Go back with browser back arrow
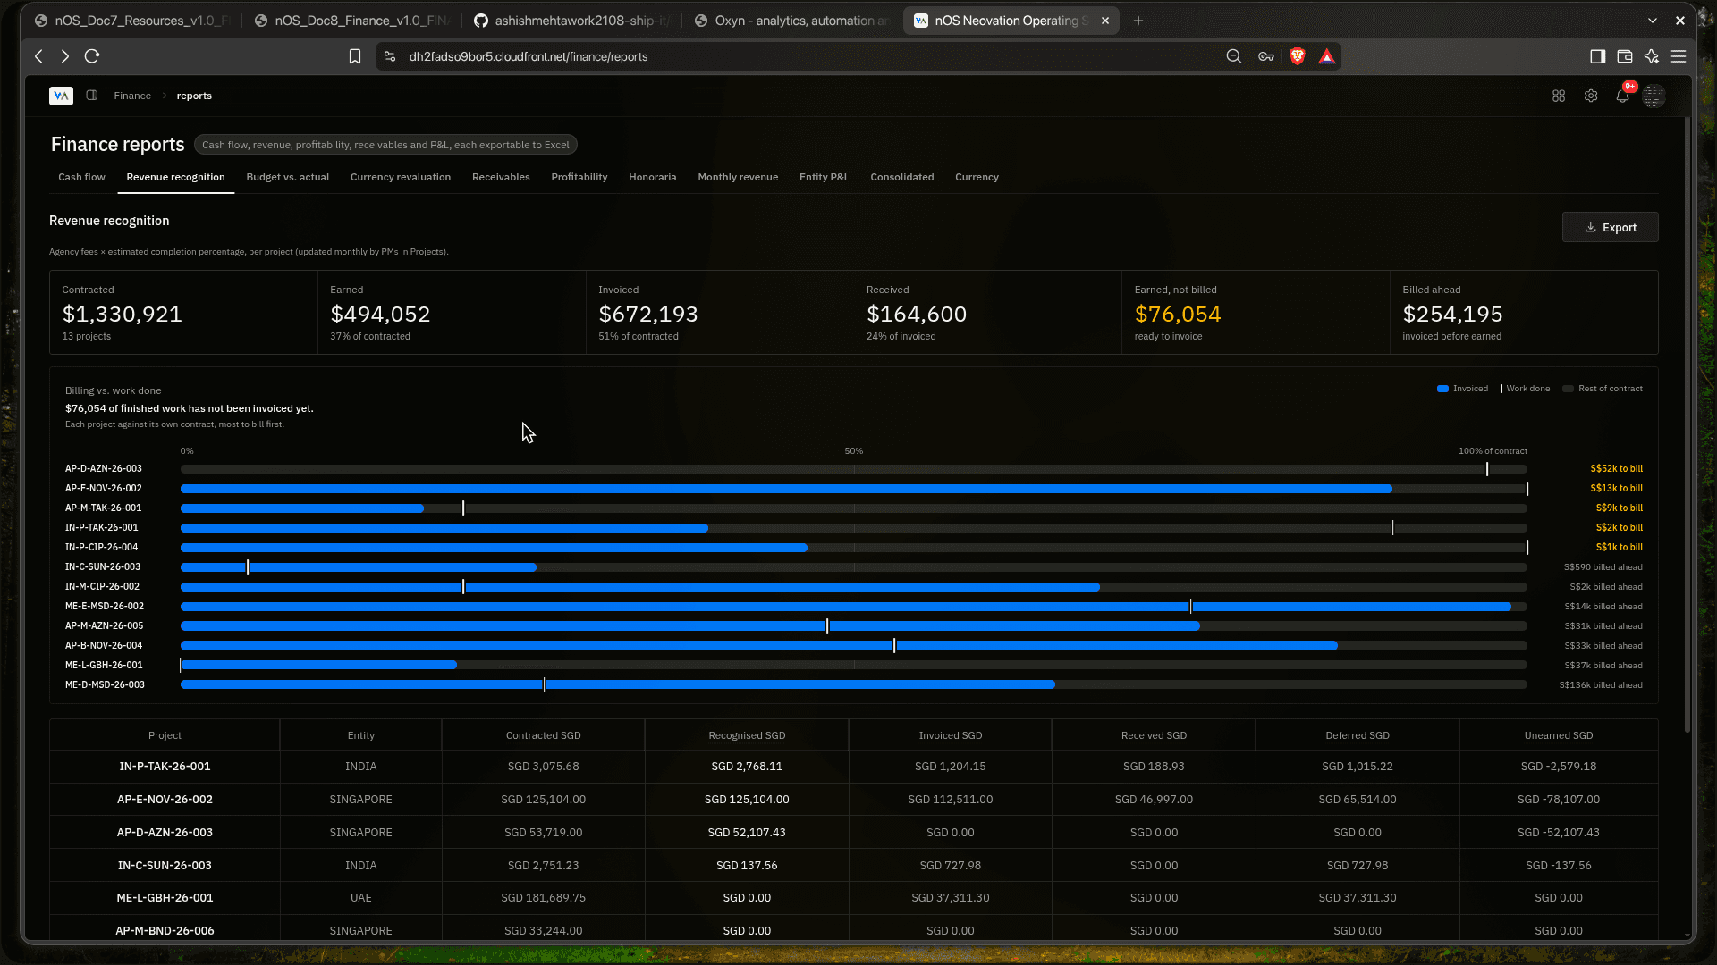 (x=38, y=56)
